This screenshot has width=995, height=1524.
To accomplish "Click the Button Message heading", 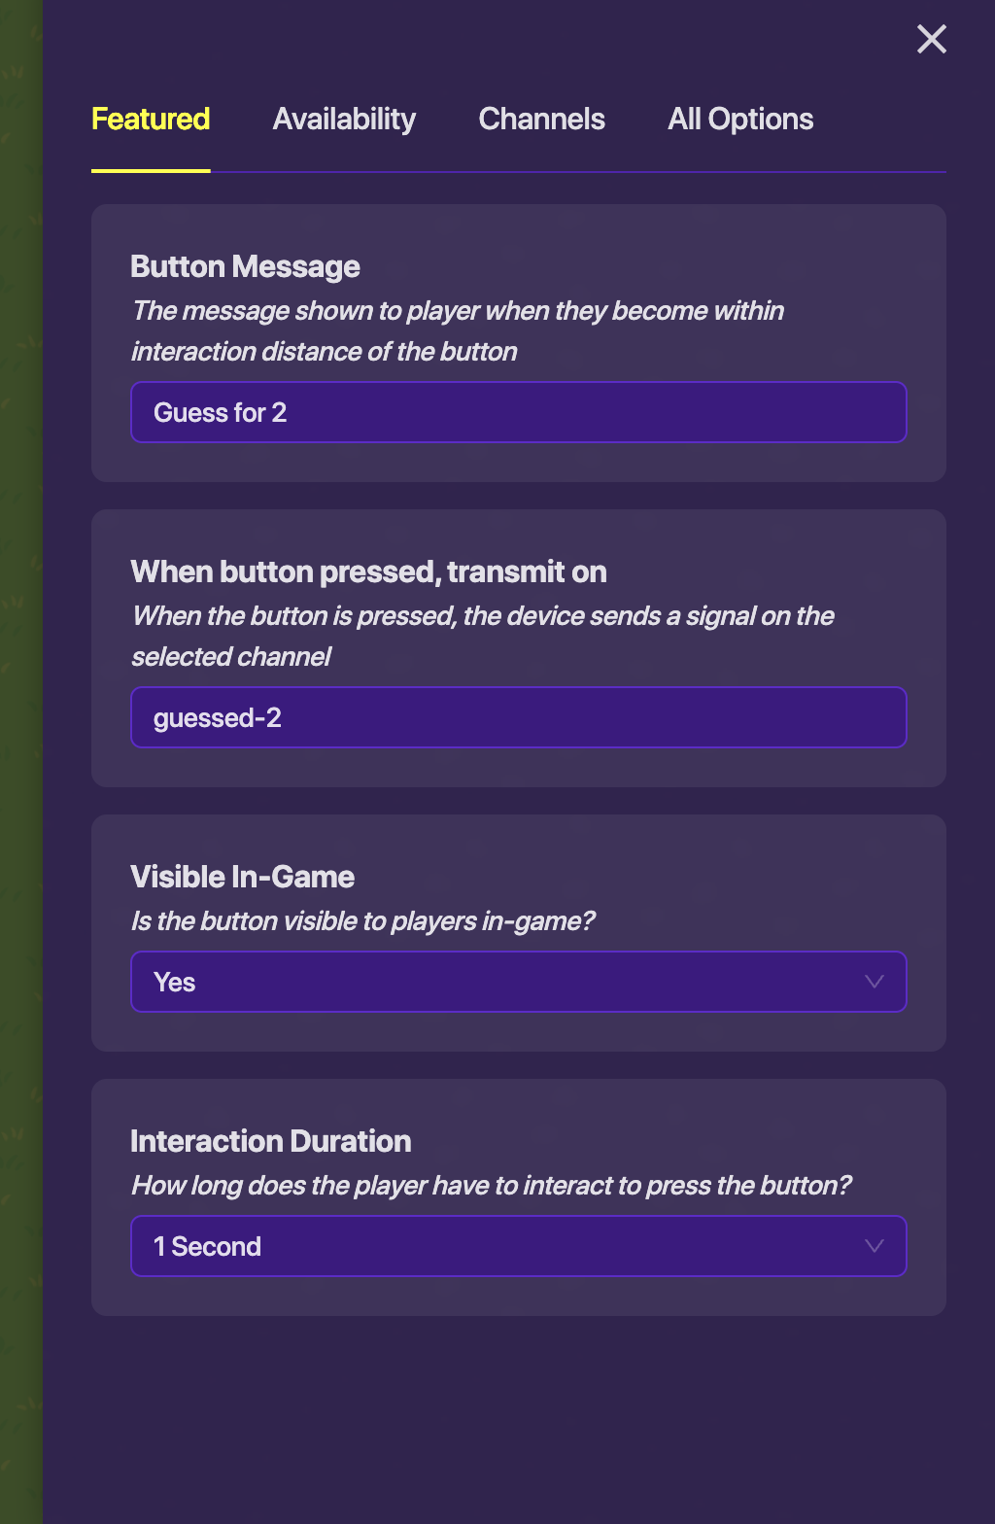I will point(245,266).
